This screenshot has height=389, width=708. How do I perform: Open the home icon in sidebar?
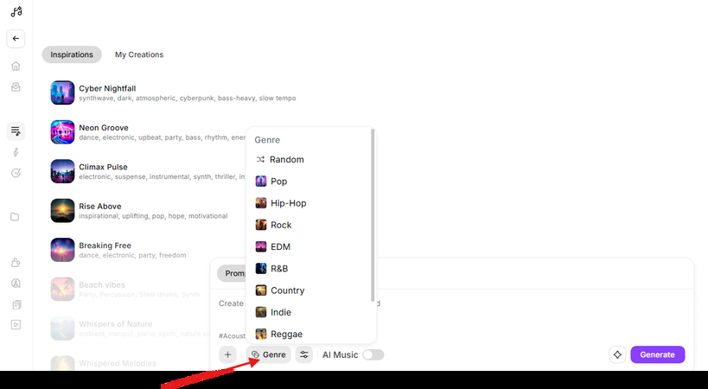[x=16, y=66]
